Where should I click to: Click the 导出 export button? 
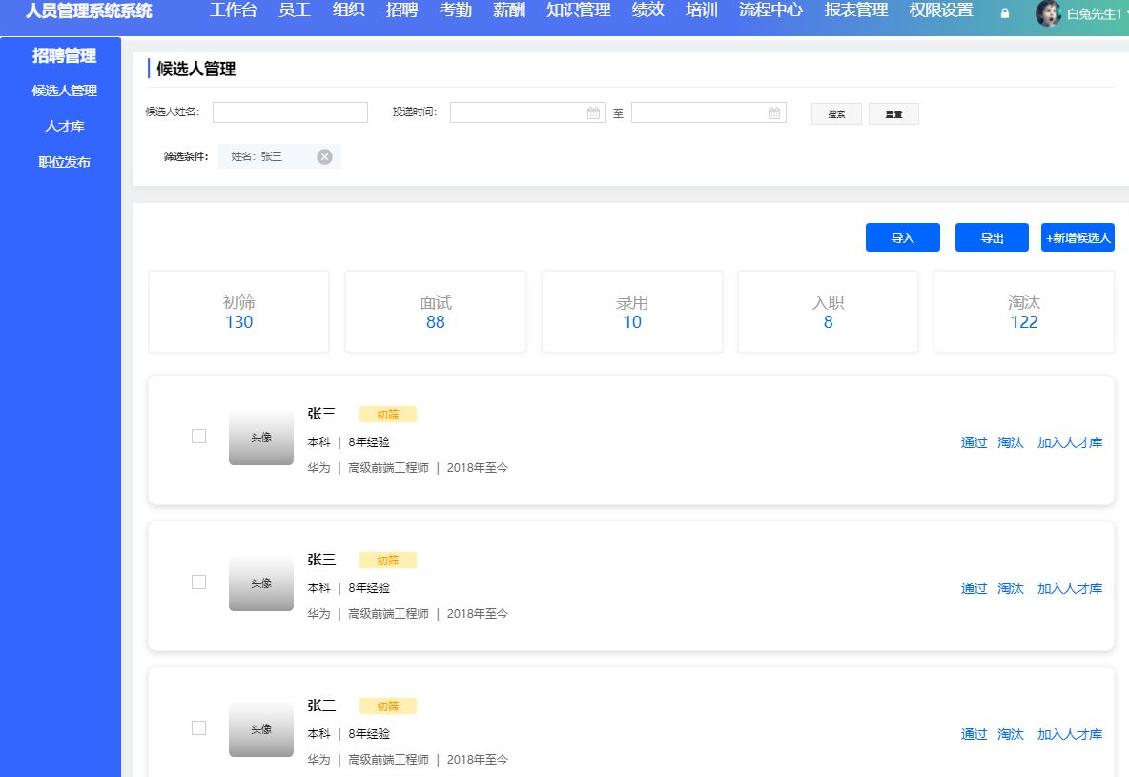pos(992,237)
